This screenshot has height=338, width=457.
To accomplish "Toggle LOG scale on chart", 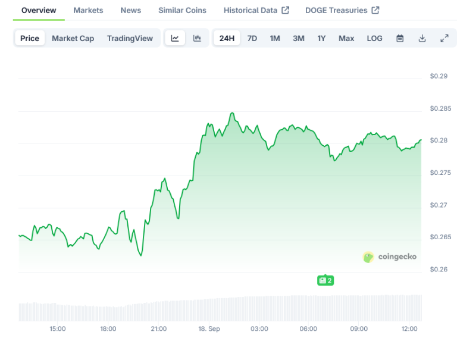I will tap(374, 38).
